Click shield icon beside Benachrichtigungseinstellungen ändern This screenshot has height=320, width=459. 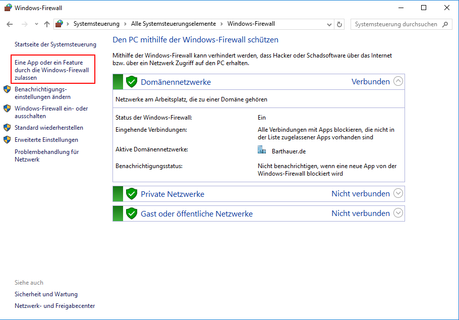point(7,89)
